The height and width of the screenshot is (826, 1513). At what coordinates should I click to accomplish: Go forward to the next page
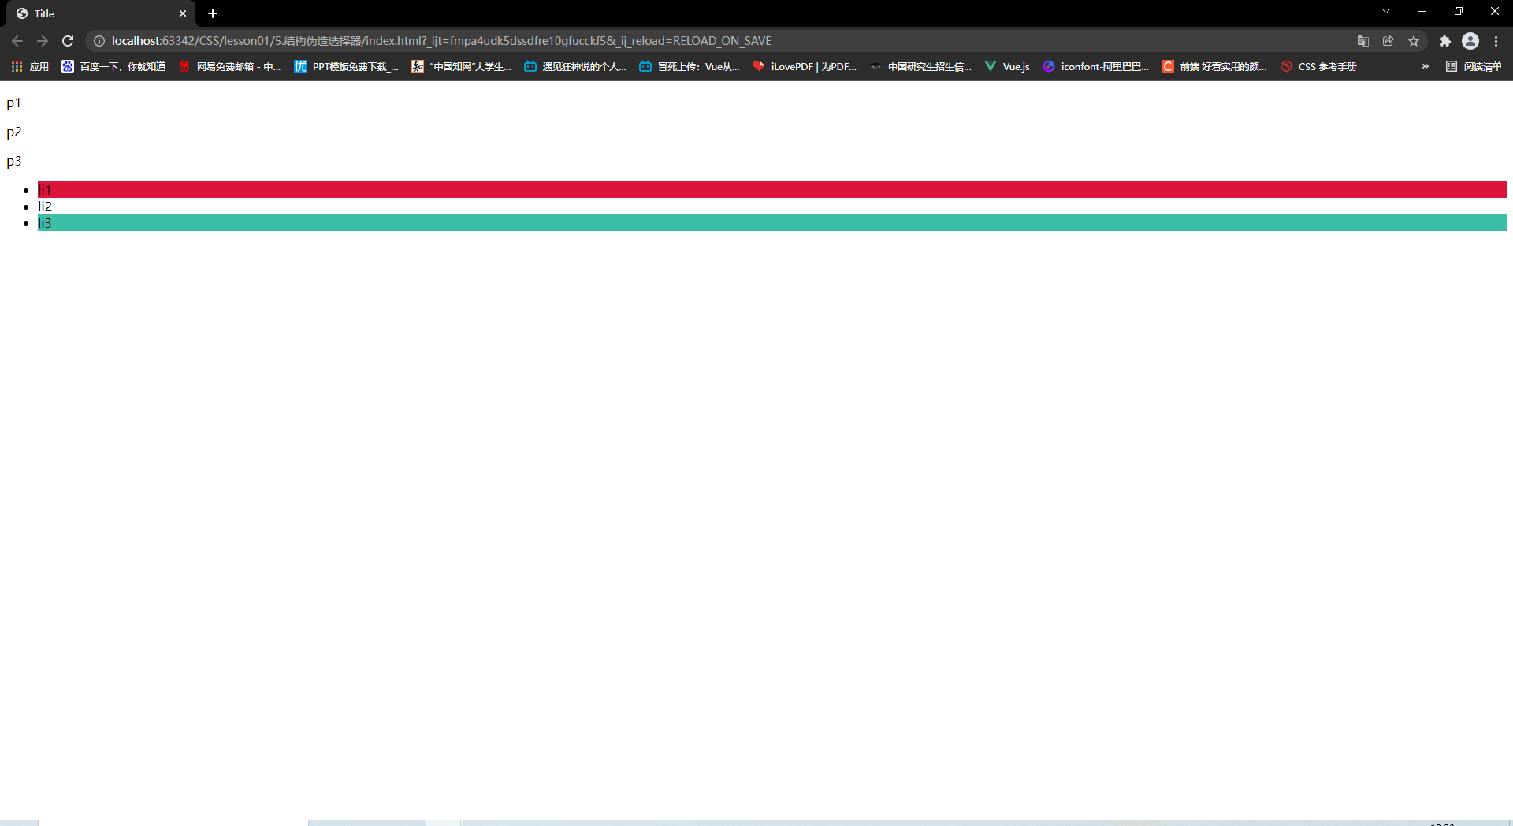point(43,41)
